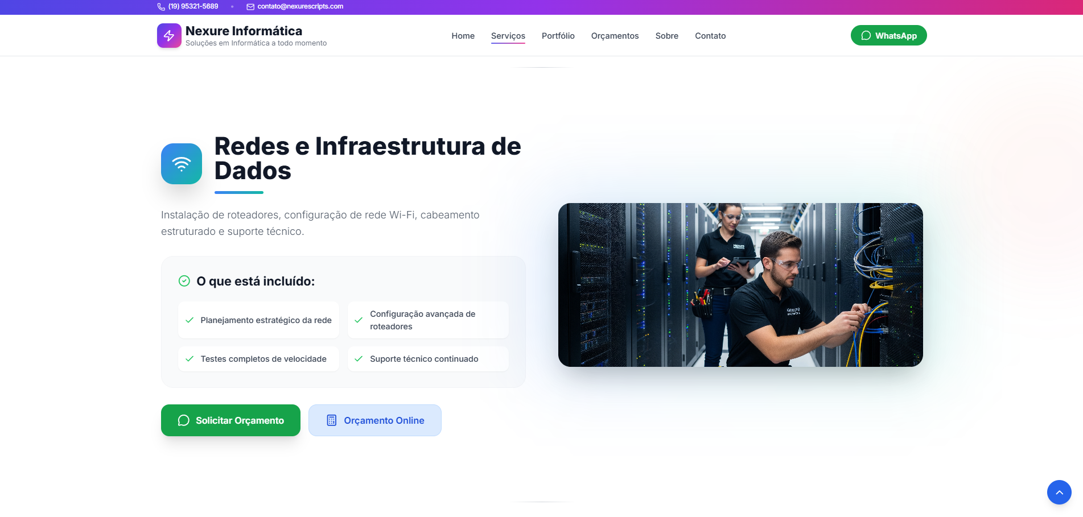Go to Portfólio in navigation
The image size is (1083, 517).
558,36
